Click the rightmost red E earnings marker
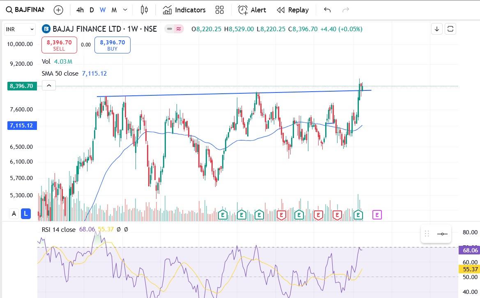480x298 pixels. pos(337,215)
